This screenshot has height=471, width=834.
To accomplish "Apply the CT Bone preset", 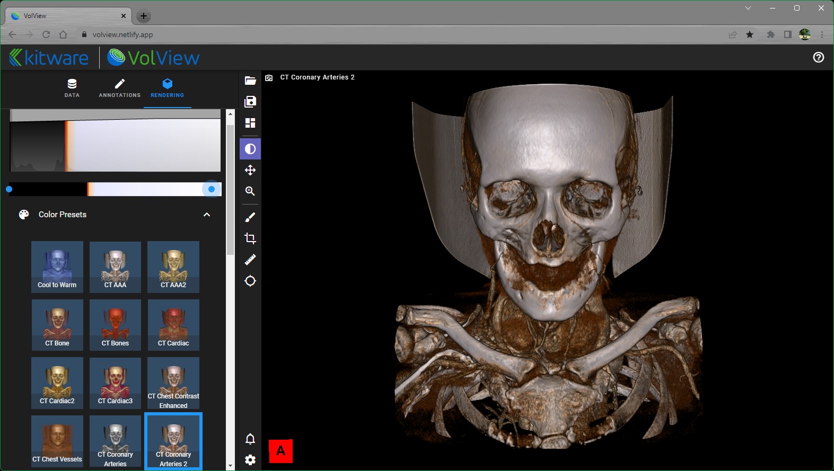I will click(57, 325).
